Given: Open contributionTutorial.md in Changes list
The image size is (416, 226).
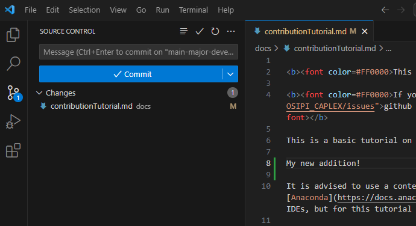Looking at the screenshot, I should point(92,106).
